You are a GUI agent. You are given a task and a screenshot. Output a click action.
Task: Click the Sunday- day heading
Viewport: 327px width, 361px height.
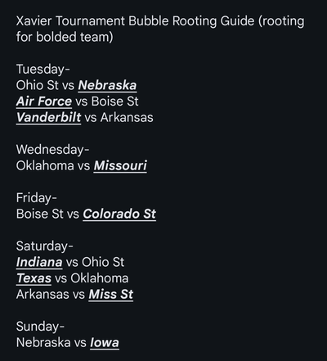40,327
